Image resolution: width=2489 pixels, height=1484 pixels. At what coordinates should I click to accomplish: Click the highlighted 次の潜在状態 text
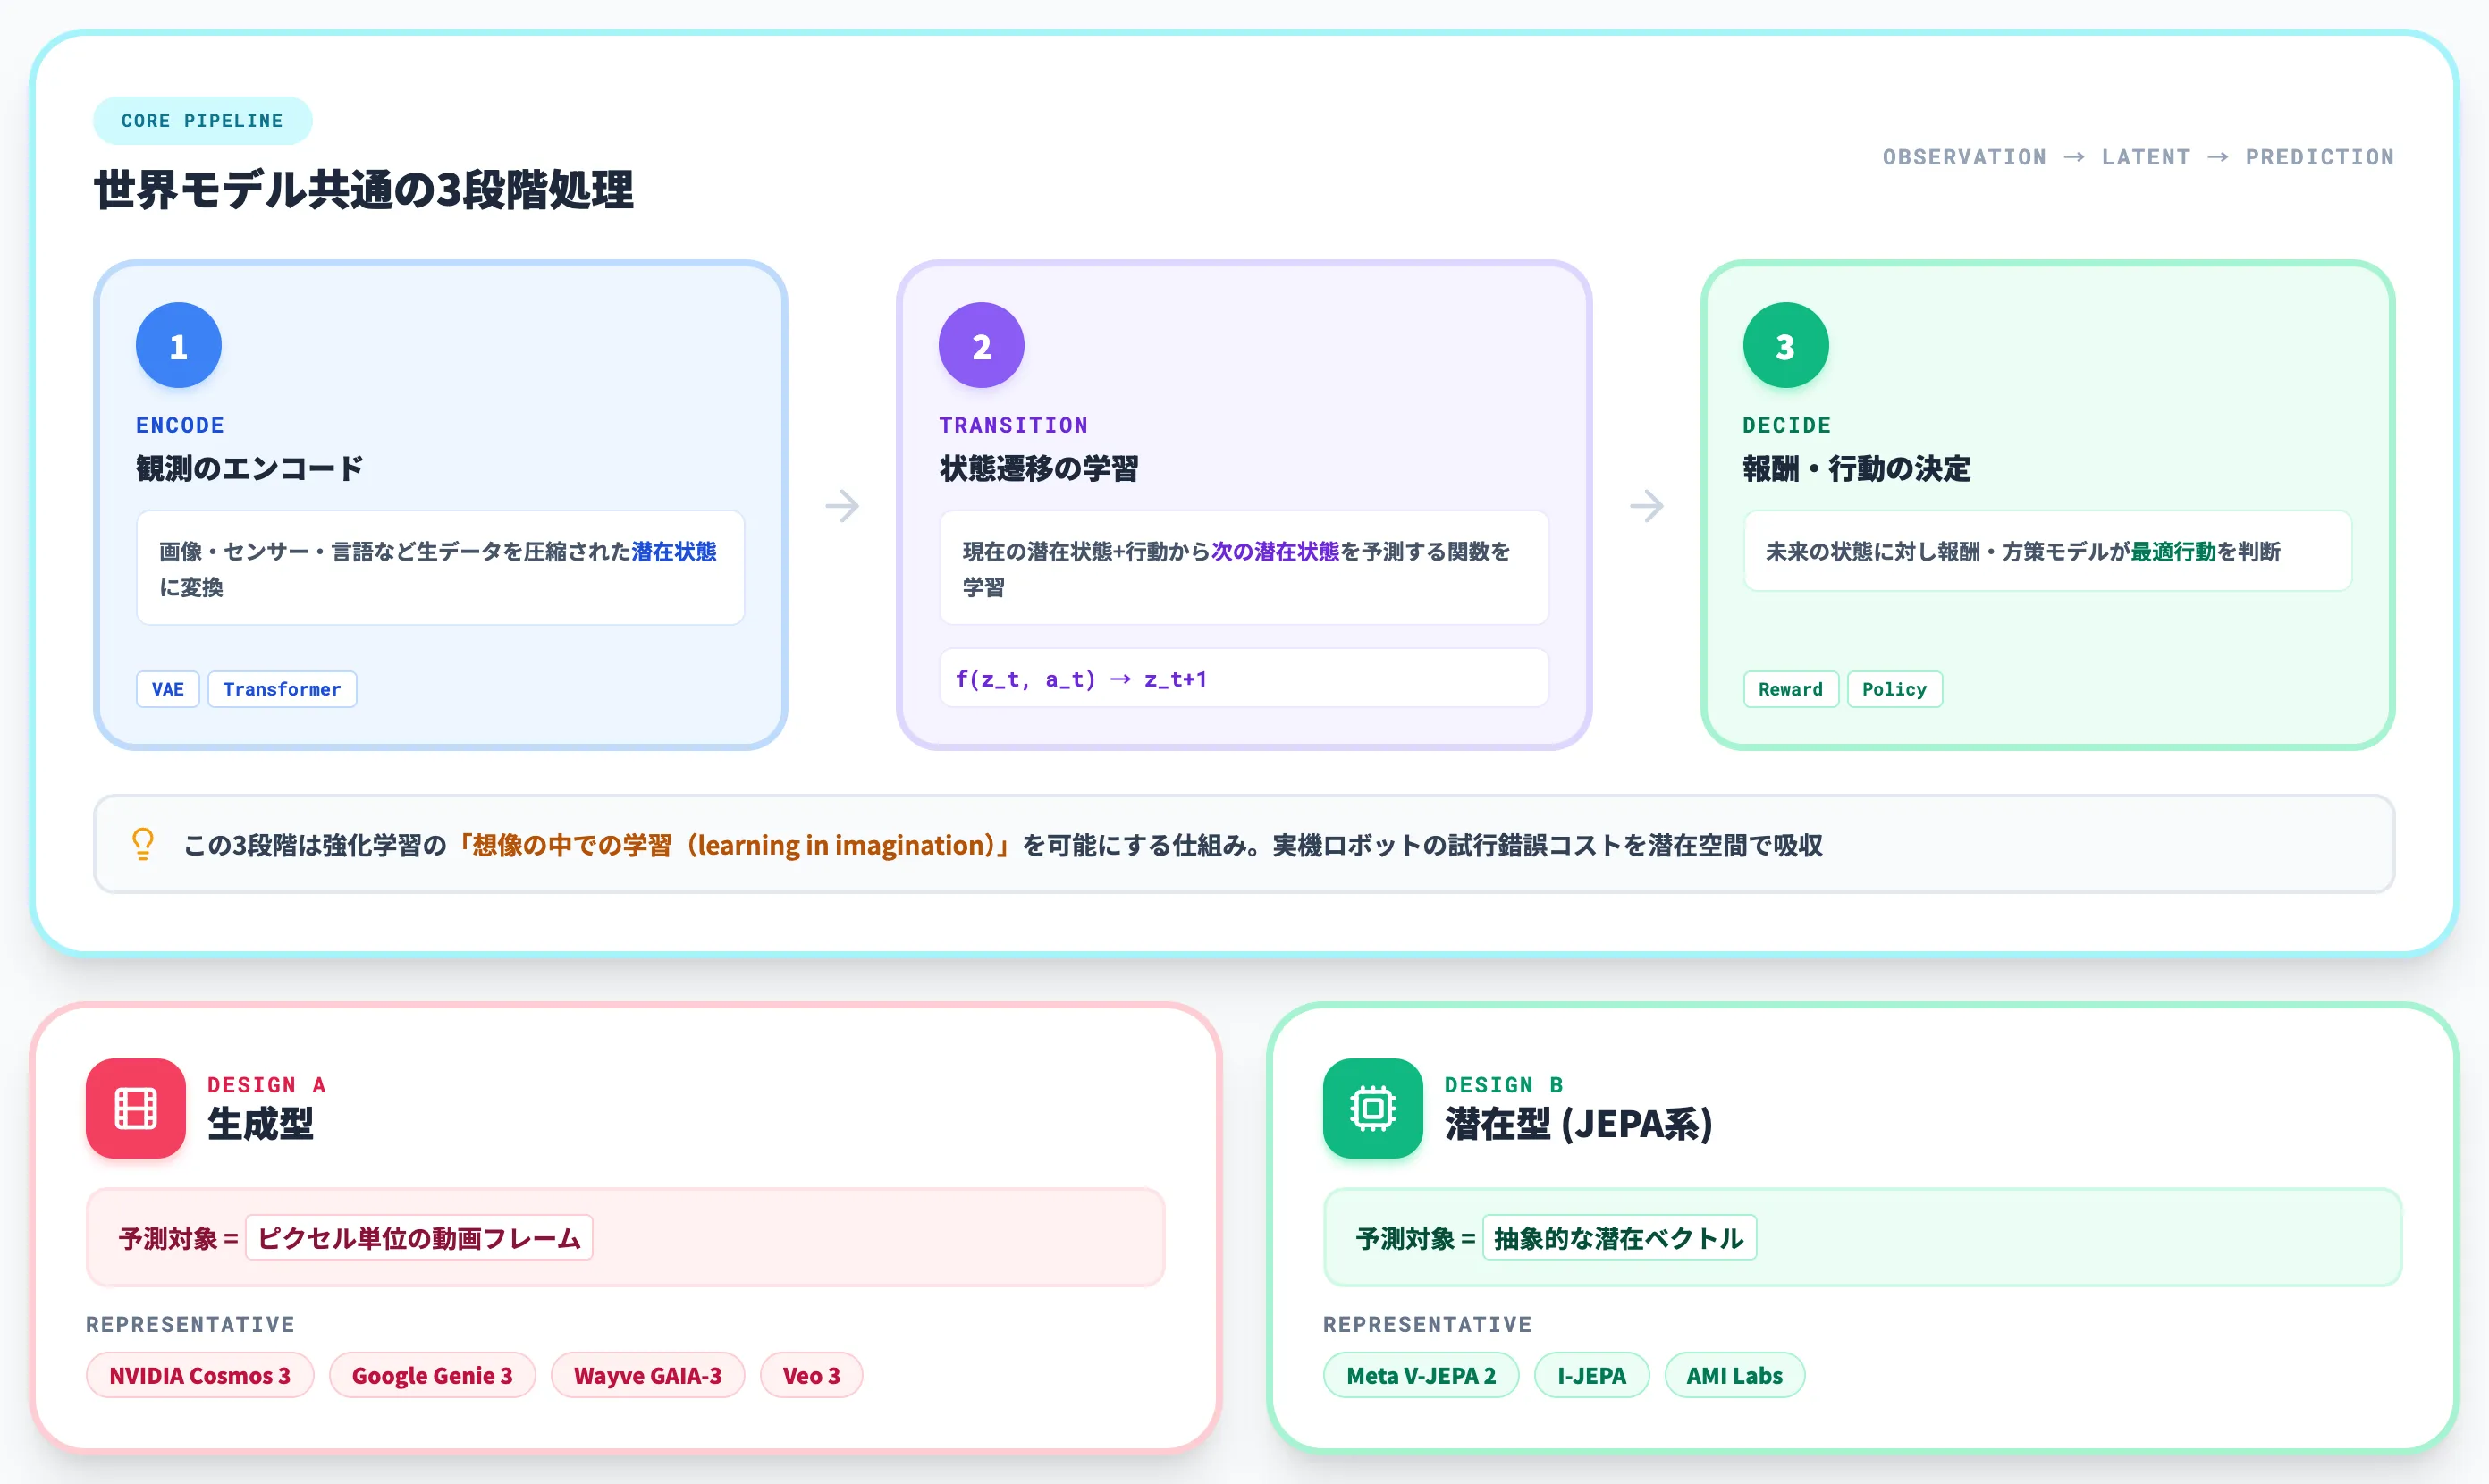pos(1275,551)
